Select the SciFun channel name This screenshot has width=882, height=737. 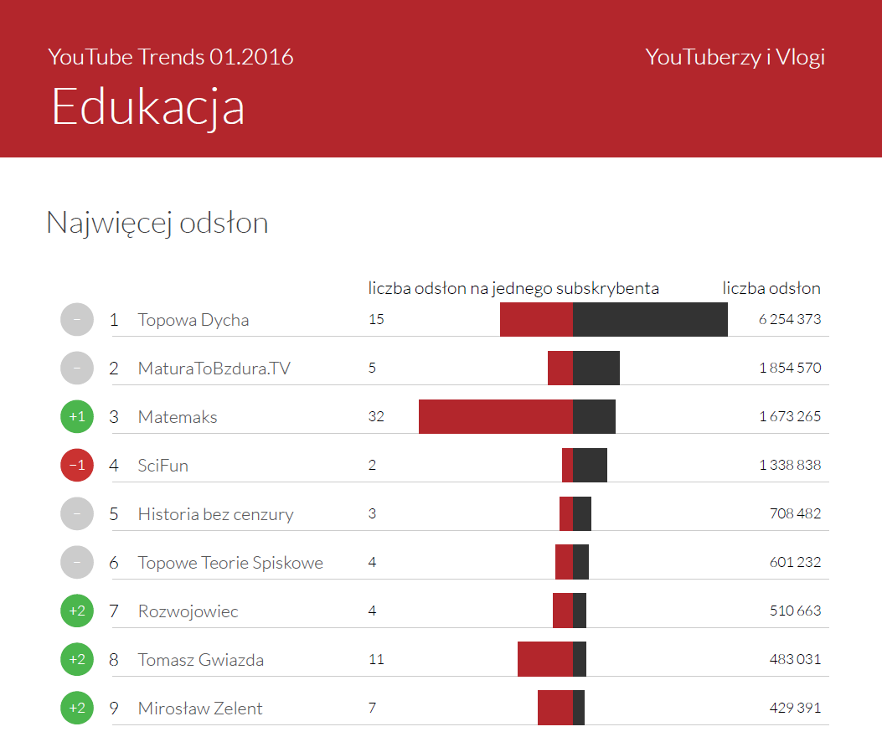pos(162,466)
